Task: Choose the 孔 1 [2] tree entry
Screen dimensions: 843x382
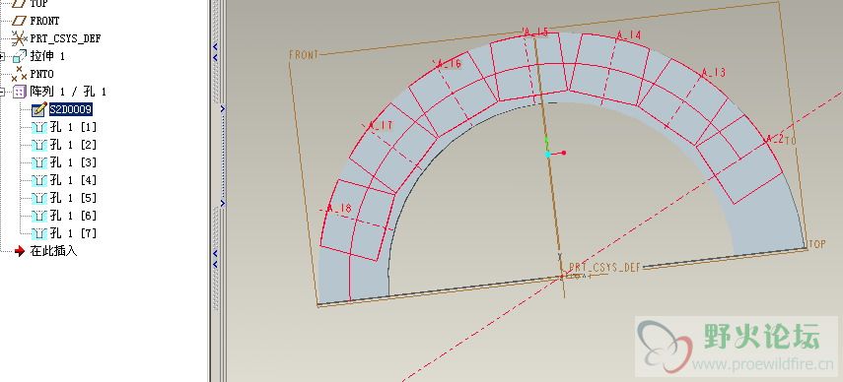Action: 73,145
